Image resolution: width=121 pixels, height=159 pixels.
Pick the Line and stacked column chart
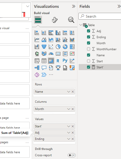58,40
